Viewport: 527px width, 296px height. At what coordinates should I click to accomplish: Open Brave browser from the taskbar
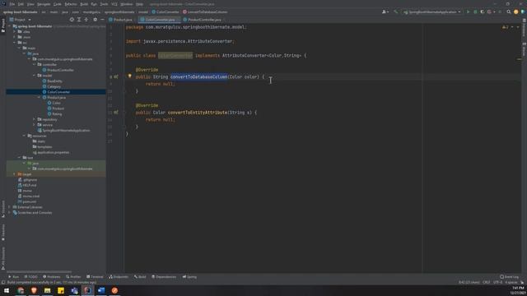[34, 290]
